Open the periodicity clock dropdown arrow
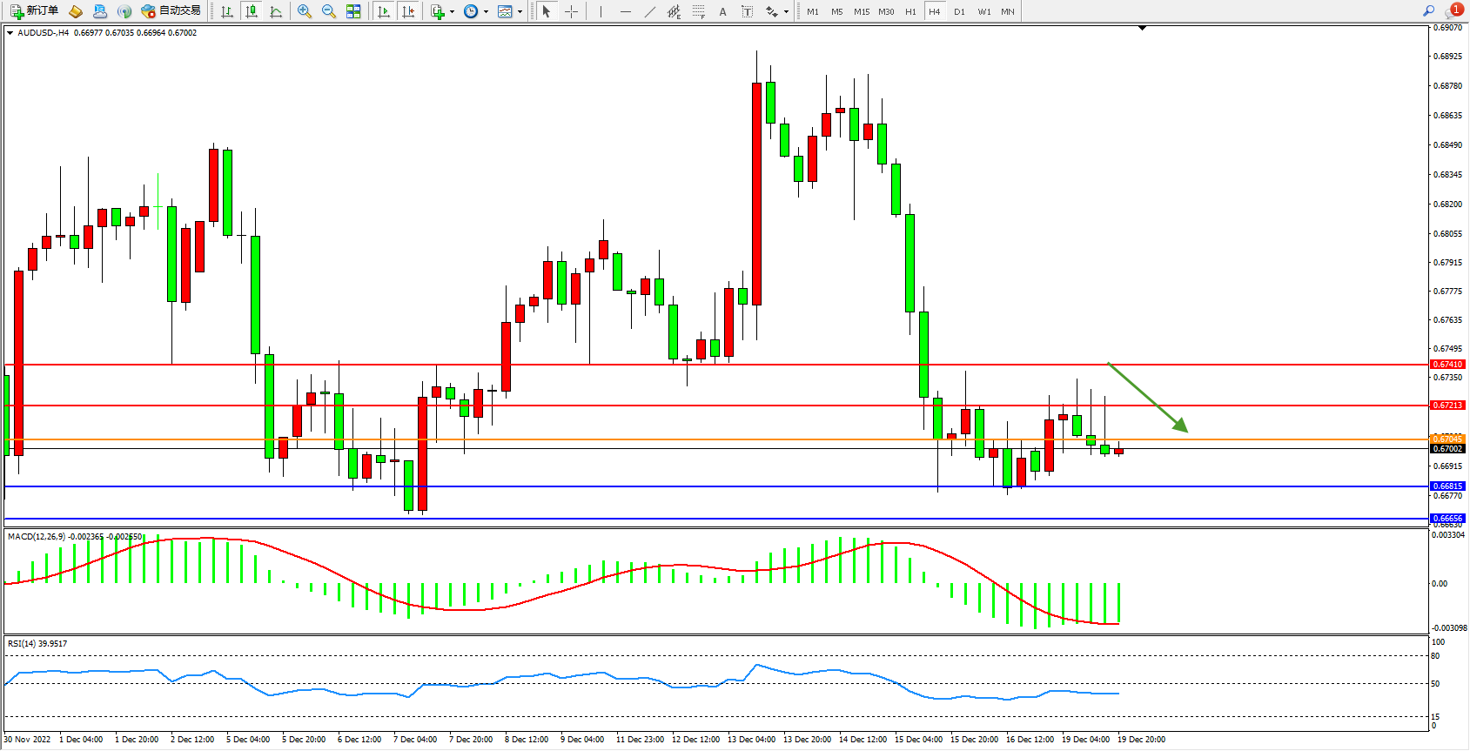Screen dimensions: 1470x751 (486, 12)
